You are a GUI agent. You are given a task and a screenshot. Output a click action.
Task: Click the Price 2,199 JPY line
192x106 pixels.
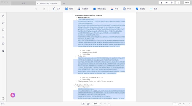coord(87,50)
